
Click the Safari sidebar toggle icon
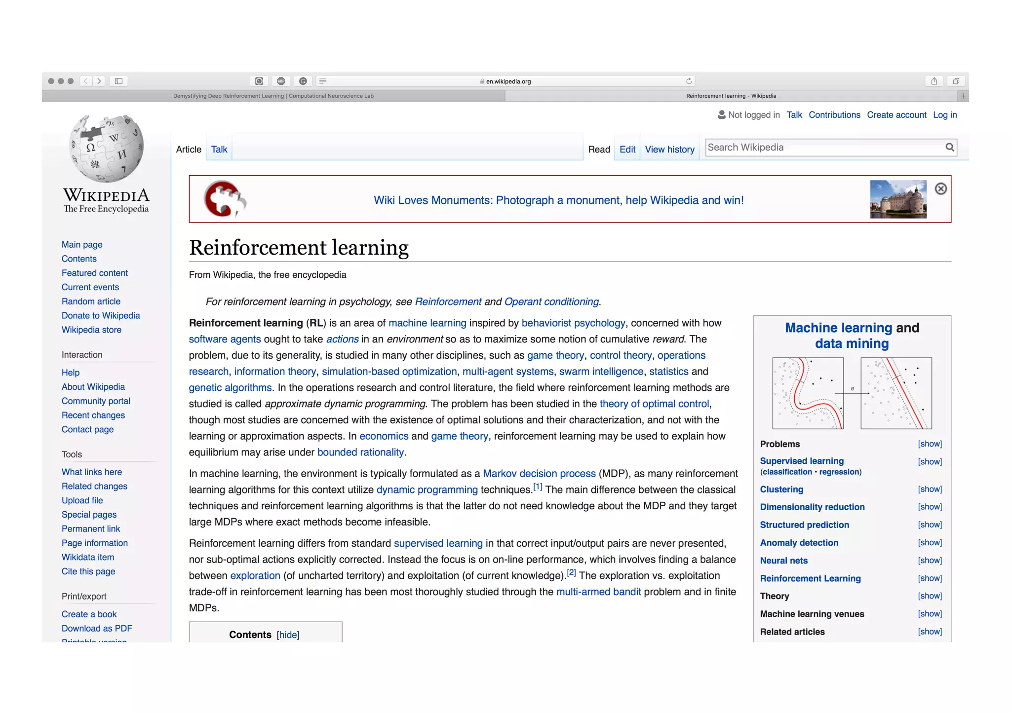point(118,81)
